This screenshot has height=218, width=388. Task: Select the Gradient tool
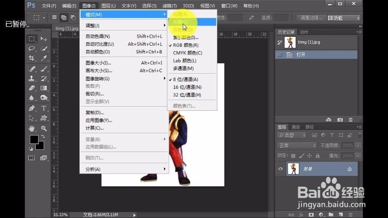coord(44,88)
